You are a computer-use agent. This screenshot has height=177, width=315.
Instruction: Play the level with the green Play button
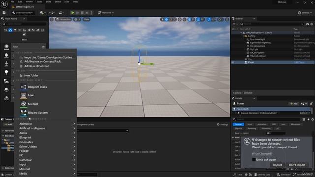click(x=73, y=13)
